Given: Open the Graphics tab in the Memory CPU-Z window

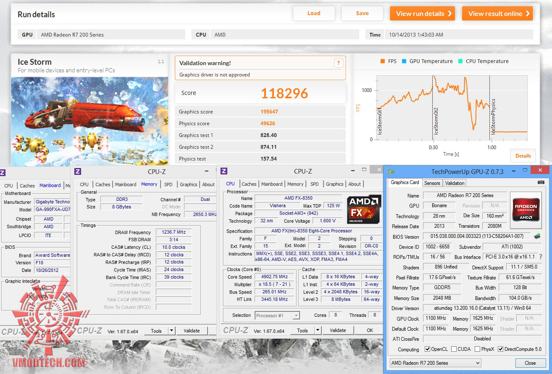Looking at the screenshot, I should coord(189,184).
